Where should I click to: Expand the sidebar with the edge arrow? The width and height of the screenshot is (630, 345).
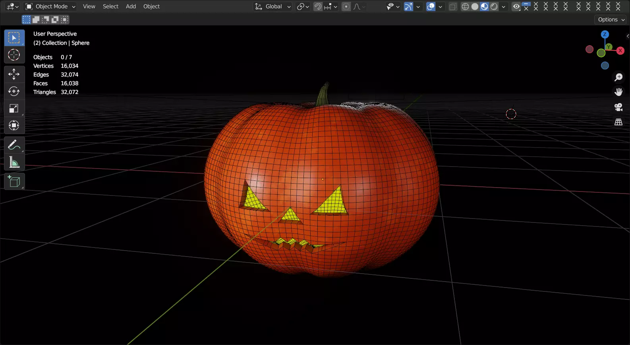click(628, 36)
